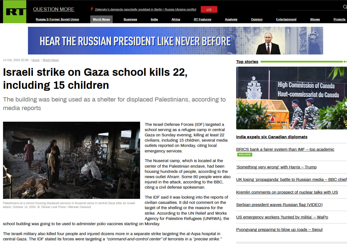
Task: Click the Gaza school article photo
Action: 71,160
